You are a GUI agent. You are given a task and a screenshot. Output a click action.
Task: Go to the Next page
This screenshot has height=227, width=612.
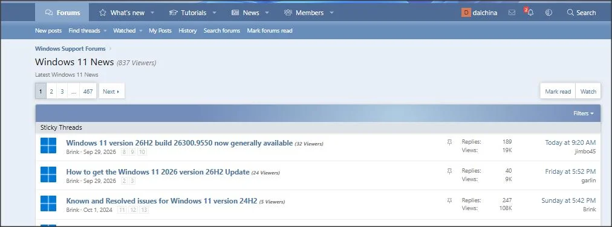[112, 91]
